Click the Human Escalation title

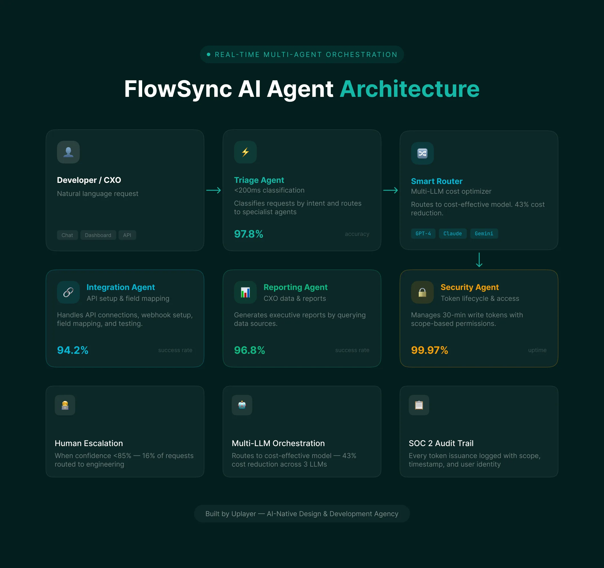89,443
